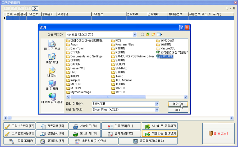This screenshot has width=238, height=147.
Task: Click the 고객정보 column header
Action: pos(109,14)
